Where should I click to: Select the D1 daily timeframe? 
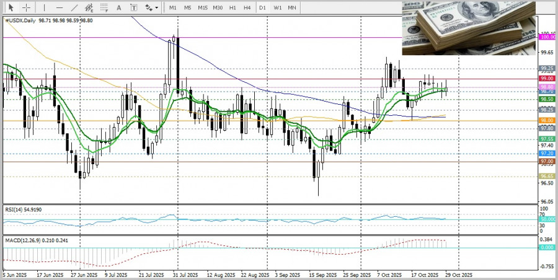pos(263,7)
